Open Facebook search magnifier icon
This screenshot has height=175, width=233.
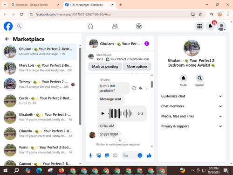(x=19, y=26)
